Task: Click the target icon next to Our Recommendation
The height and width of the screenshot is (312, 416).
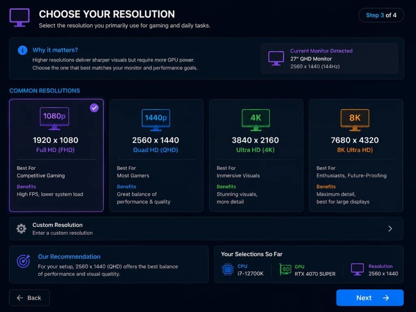Action: click(23, 261)
